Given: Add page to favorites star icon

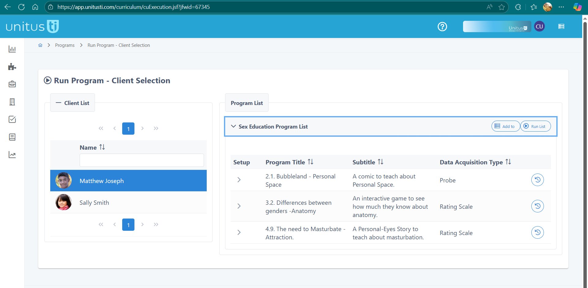Looking at the screenshot, I should pyautogui.click(x=502, y=7).
